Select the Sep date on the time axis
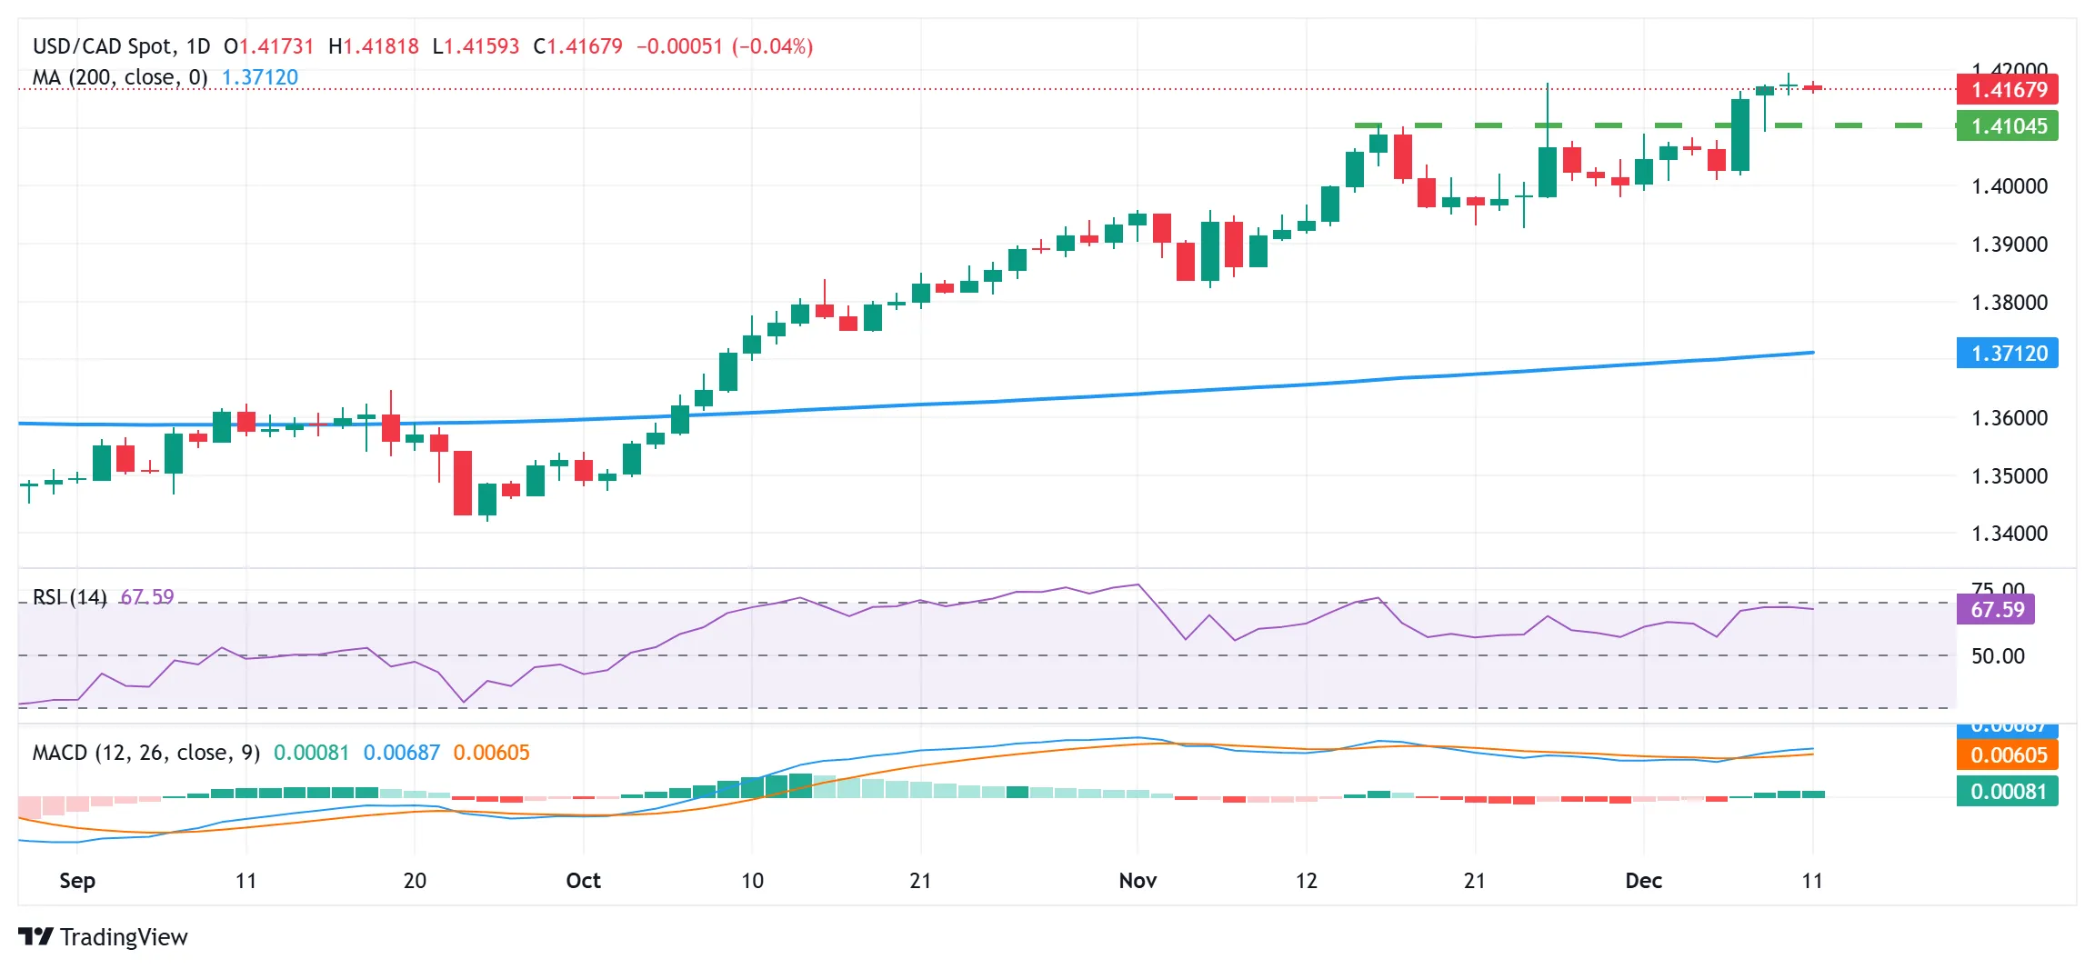The image size is (2095, 969). point(77,881)
